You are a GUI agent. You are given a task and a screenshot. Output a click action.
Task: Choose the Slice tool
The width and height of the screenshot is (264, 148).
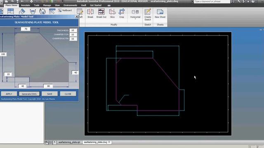112,14
